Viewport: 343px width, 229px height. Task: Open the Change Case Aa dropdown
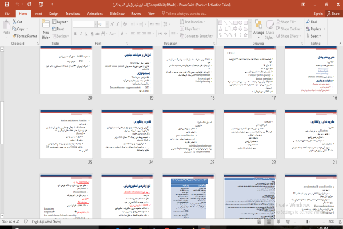112,34
